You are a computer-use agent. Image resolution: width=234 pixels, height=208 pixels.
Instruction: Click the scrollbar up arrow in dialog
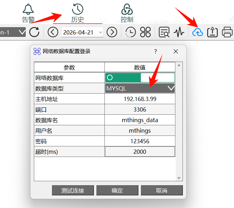[x=179, y=65]
